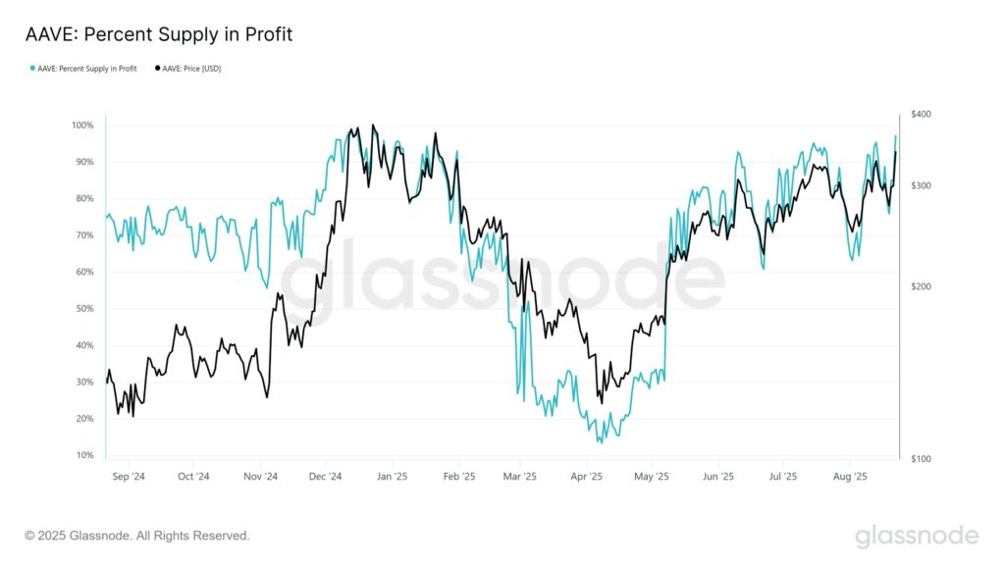The image size is (1005, 565).
Task: Click the teal Percent Supply in Profit legend dot
Action: pyautogui.click(x=32, y=69)
